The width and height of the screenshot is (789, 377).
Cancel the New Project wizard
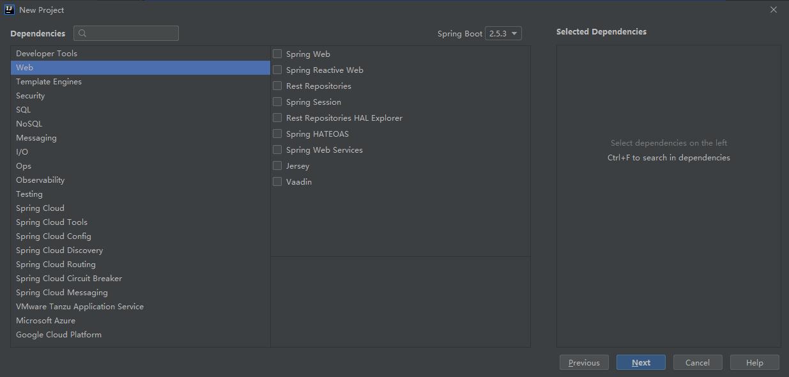click(698, 362)
